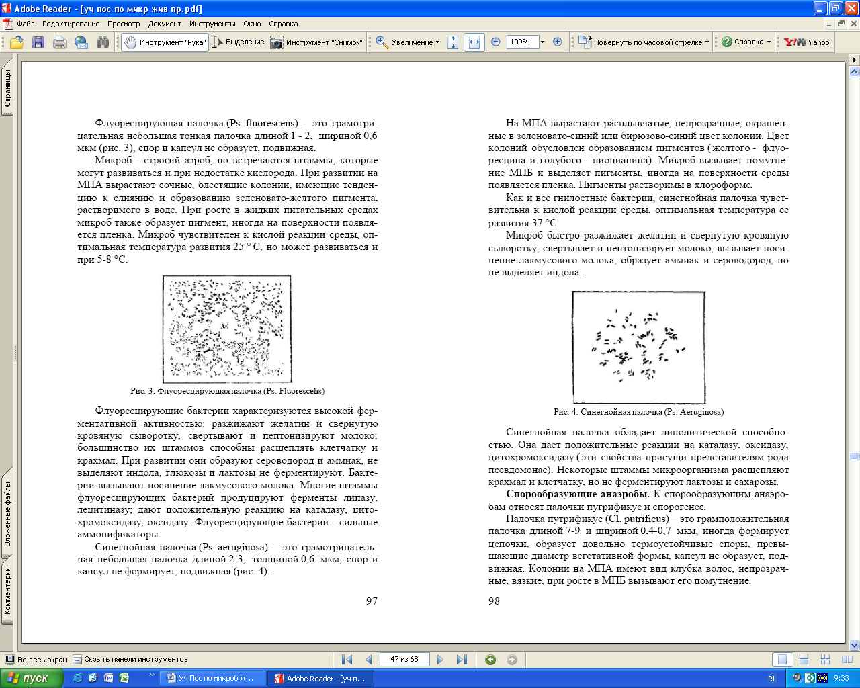Open Уч Пос по микроб taskbar button
This screenshot has width=860, height=688.
pos(212,678)
